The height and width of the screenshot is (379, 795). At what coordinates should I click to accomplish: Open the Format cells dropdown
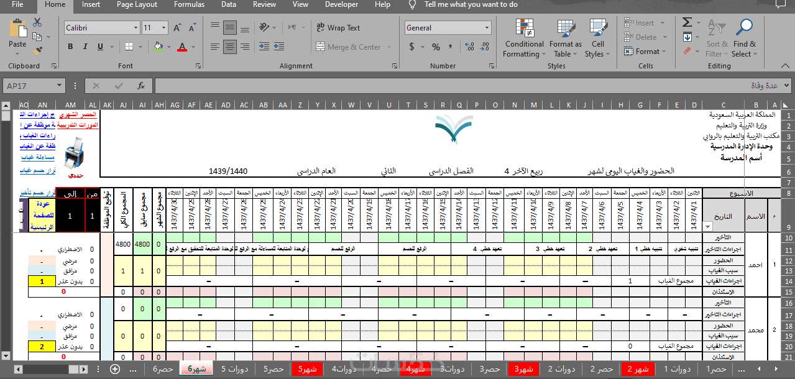click(646, 52)
